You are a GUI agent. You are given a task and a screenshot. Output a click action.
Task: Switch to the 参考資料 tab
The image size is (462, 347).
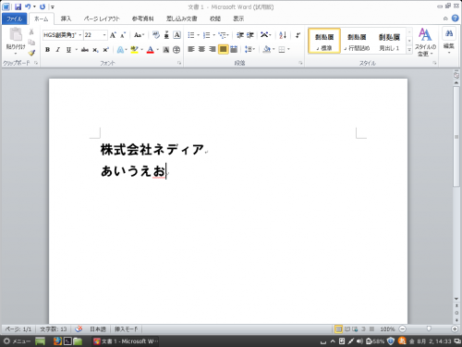pyautogui.click(x=142, y=19)
